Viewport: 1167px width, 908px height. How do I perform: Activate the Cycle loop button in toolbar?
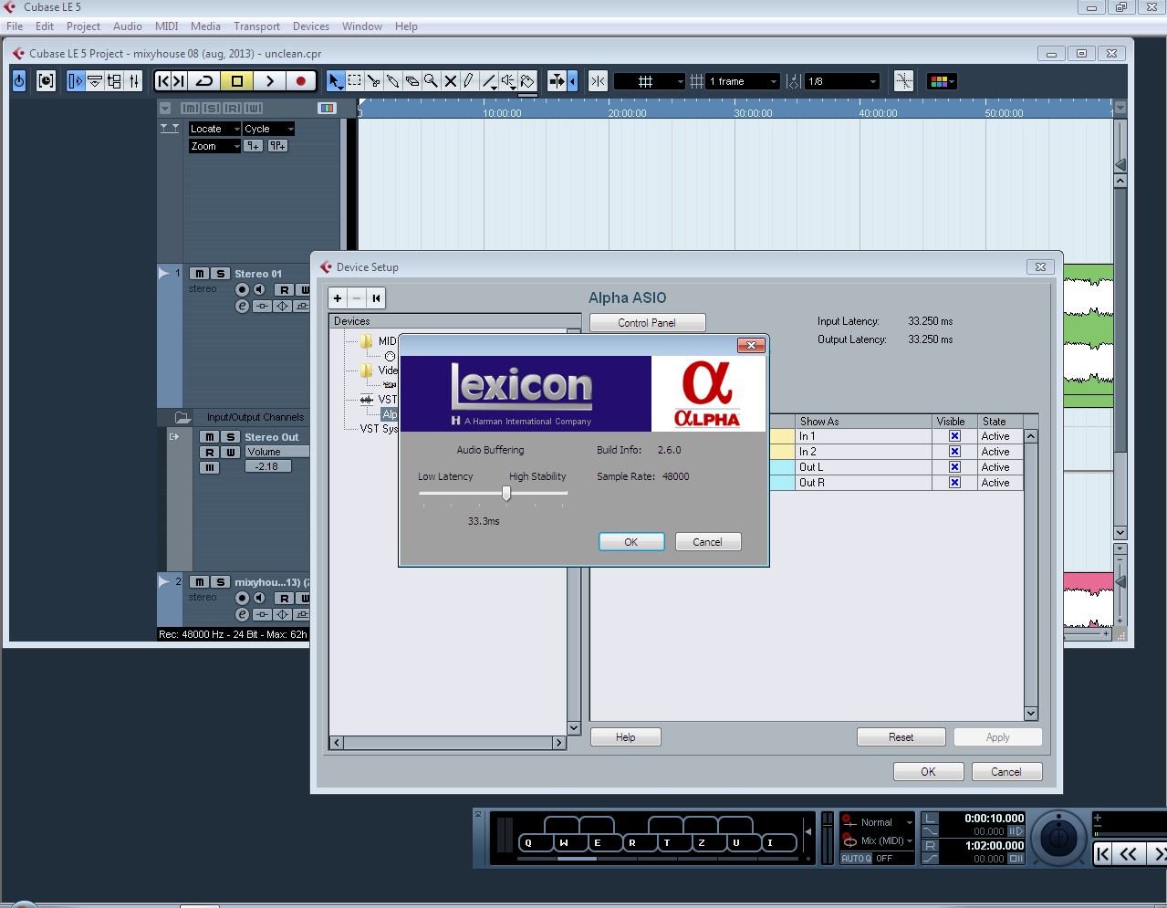coord(204,81)
